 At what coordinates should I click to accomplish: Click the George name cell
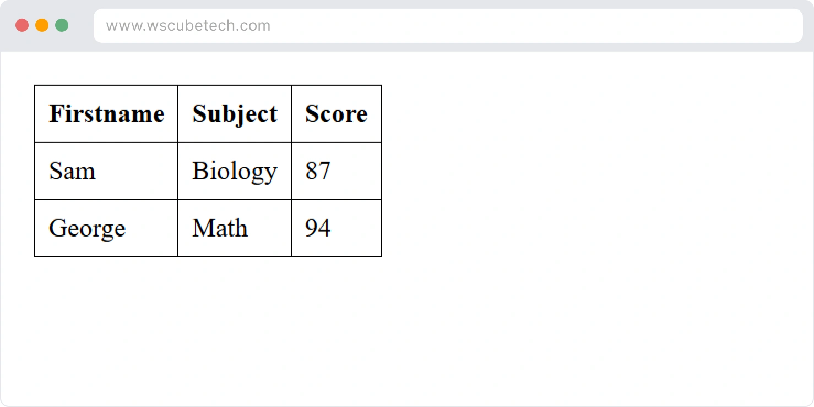tap(106, 228)
